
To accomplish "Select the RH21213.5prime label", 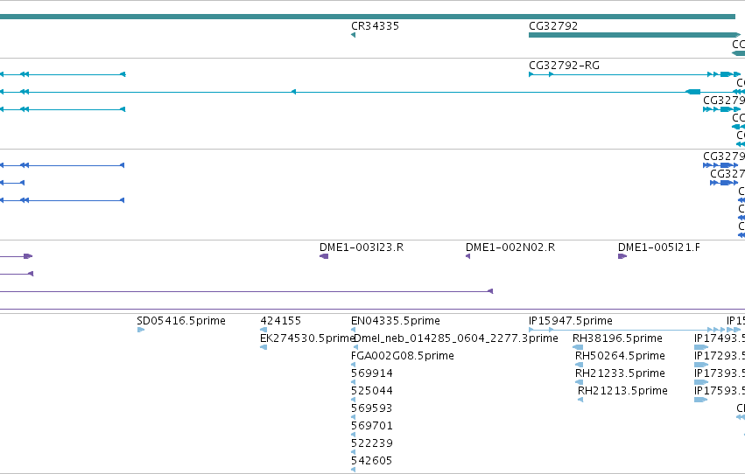I will (622, 391).
